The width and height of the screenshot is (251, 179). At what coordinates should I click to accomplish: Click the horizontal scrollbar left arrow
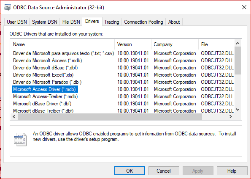(x=14, y=116)
